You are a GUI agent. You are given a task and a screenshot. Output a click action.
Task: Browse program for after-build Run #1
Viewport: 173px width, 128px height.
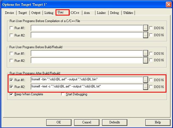coord(146,80)
